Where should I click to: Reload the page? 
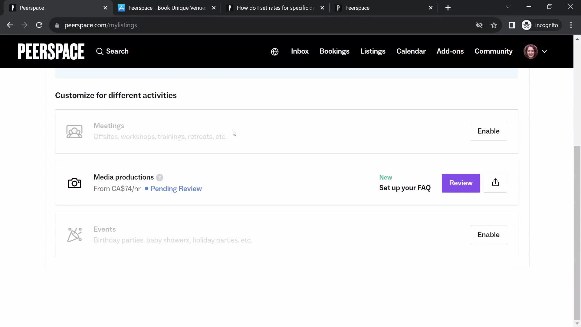click(39, 25)
